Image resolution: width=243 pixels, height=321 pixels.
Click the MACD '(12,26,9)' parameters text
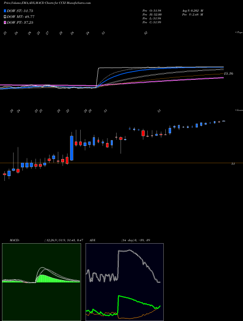pos(64,240)
